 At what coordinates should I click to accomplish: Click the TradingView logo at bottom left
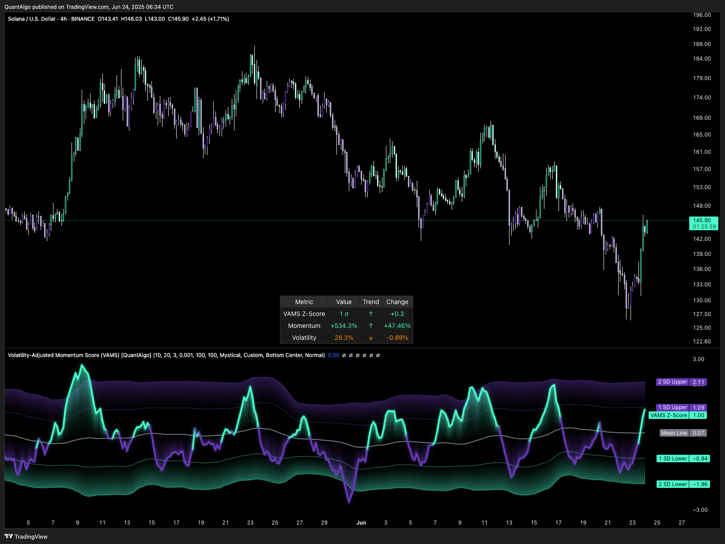(26, 536)
